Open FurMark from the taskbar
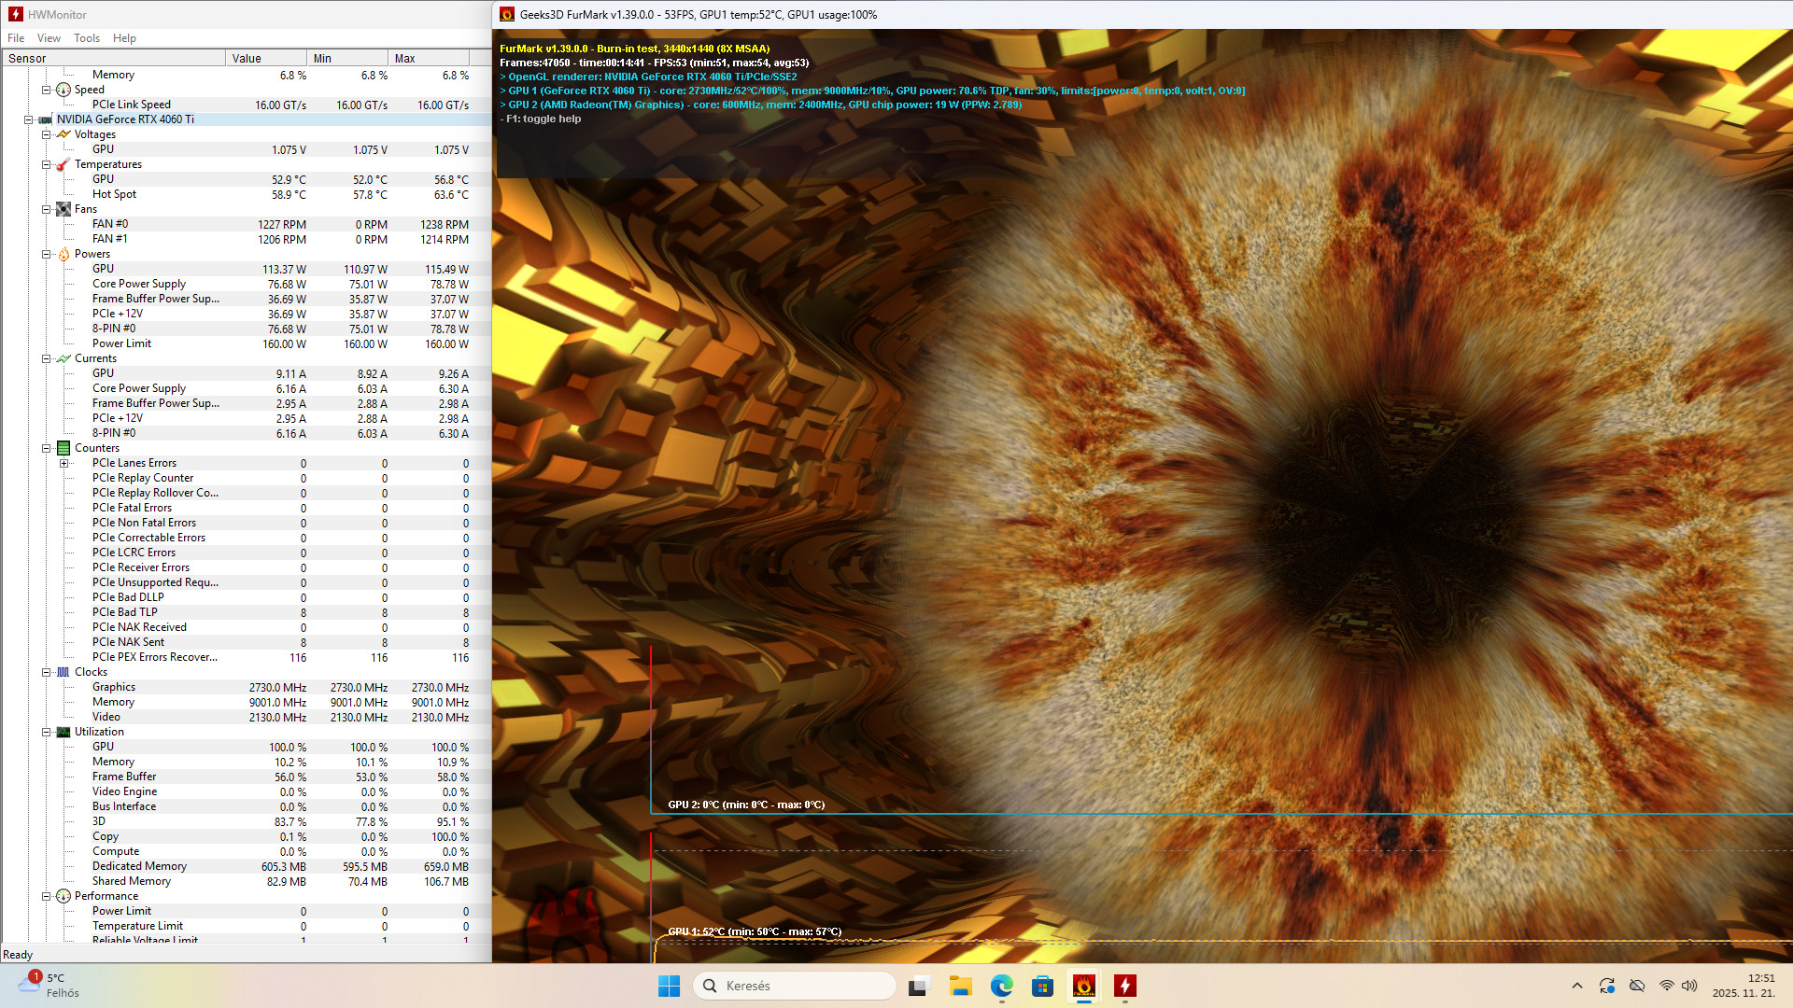The height and width of the screenshot is (1008, 1793). click(x=1083, y=986)
